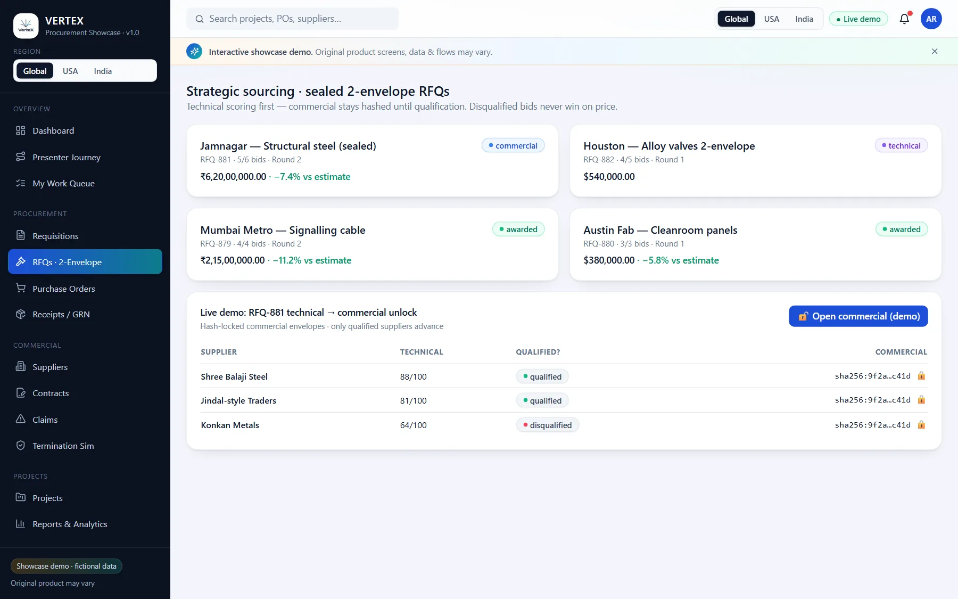Viewport: 958px width, 599px height.
Task: Click Contracts pen icon
Action: pos(21,393)
